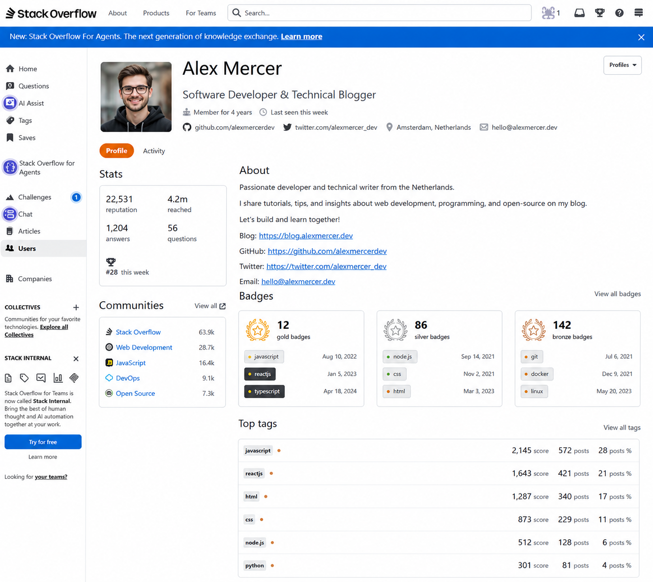Click the Twitter bird icon in profile header
This screenshot has width=653, height=582.
287,127
